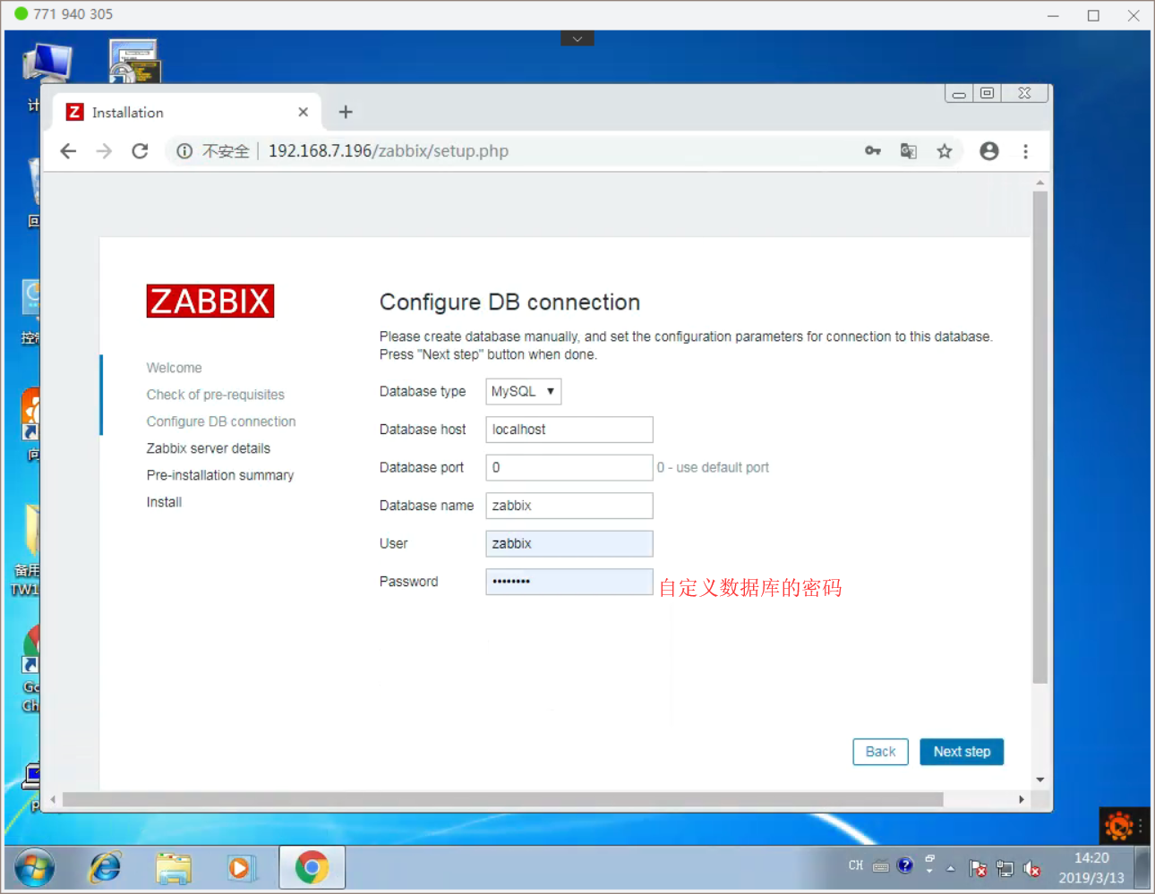Reload the Zabbix setup page
Image resolution: width=1155 pixels, height=894 pixels.
(x=140, y=151)
